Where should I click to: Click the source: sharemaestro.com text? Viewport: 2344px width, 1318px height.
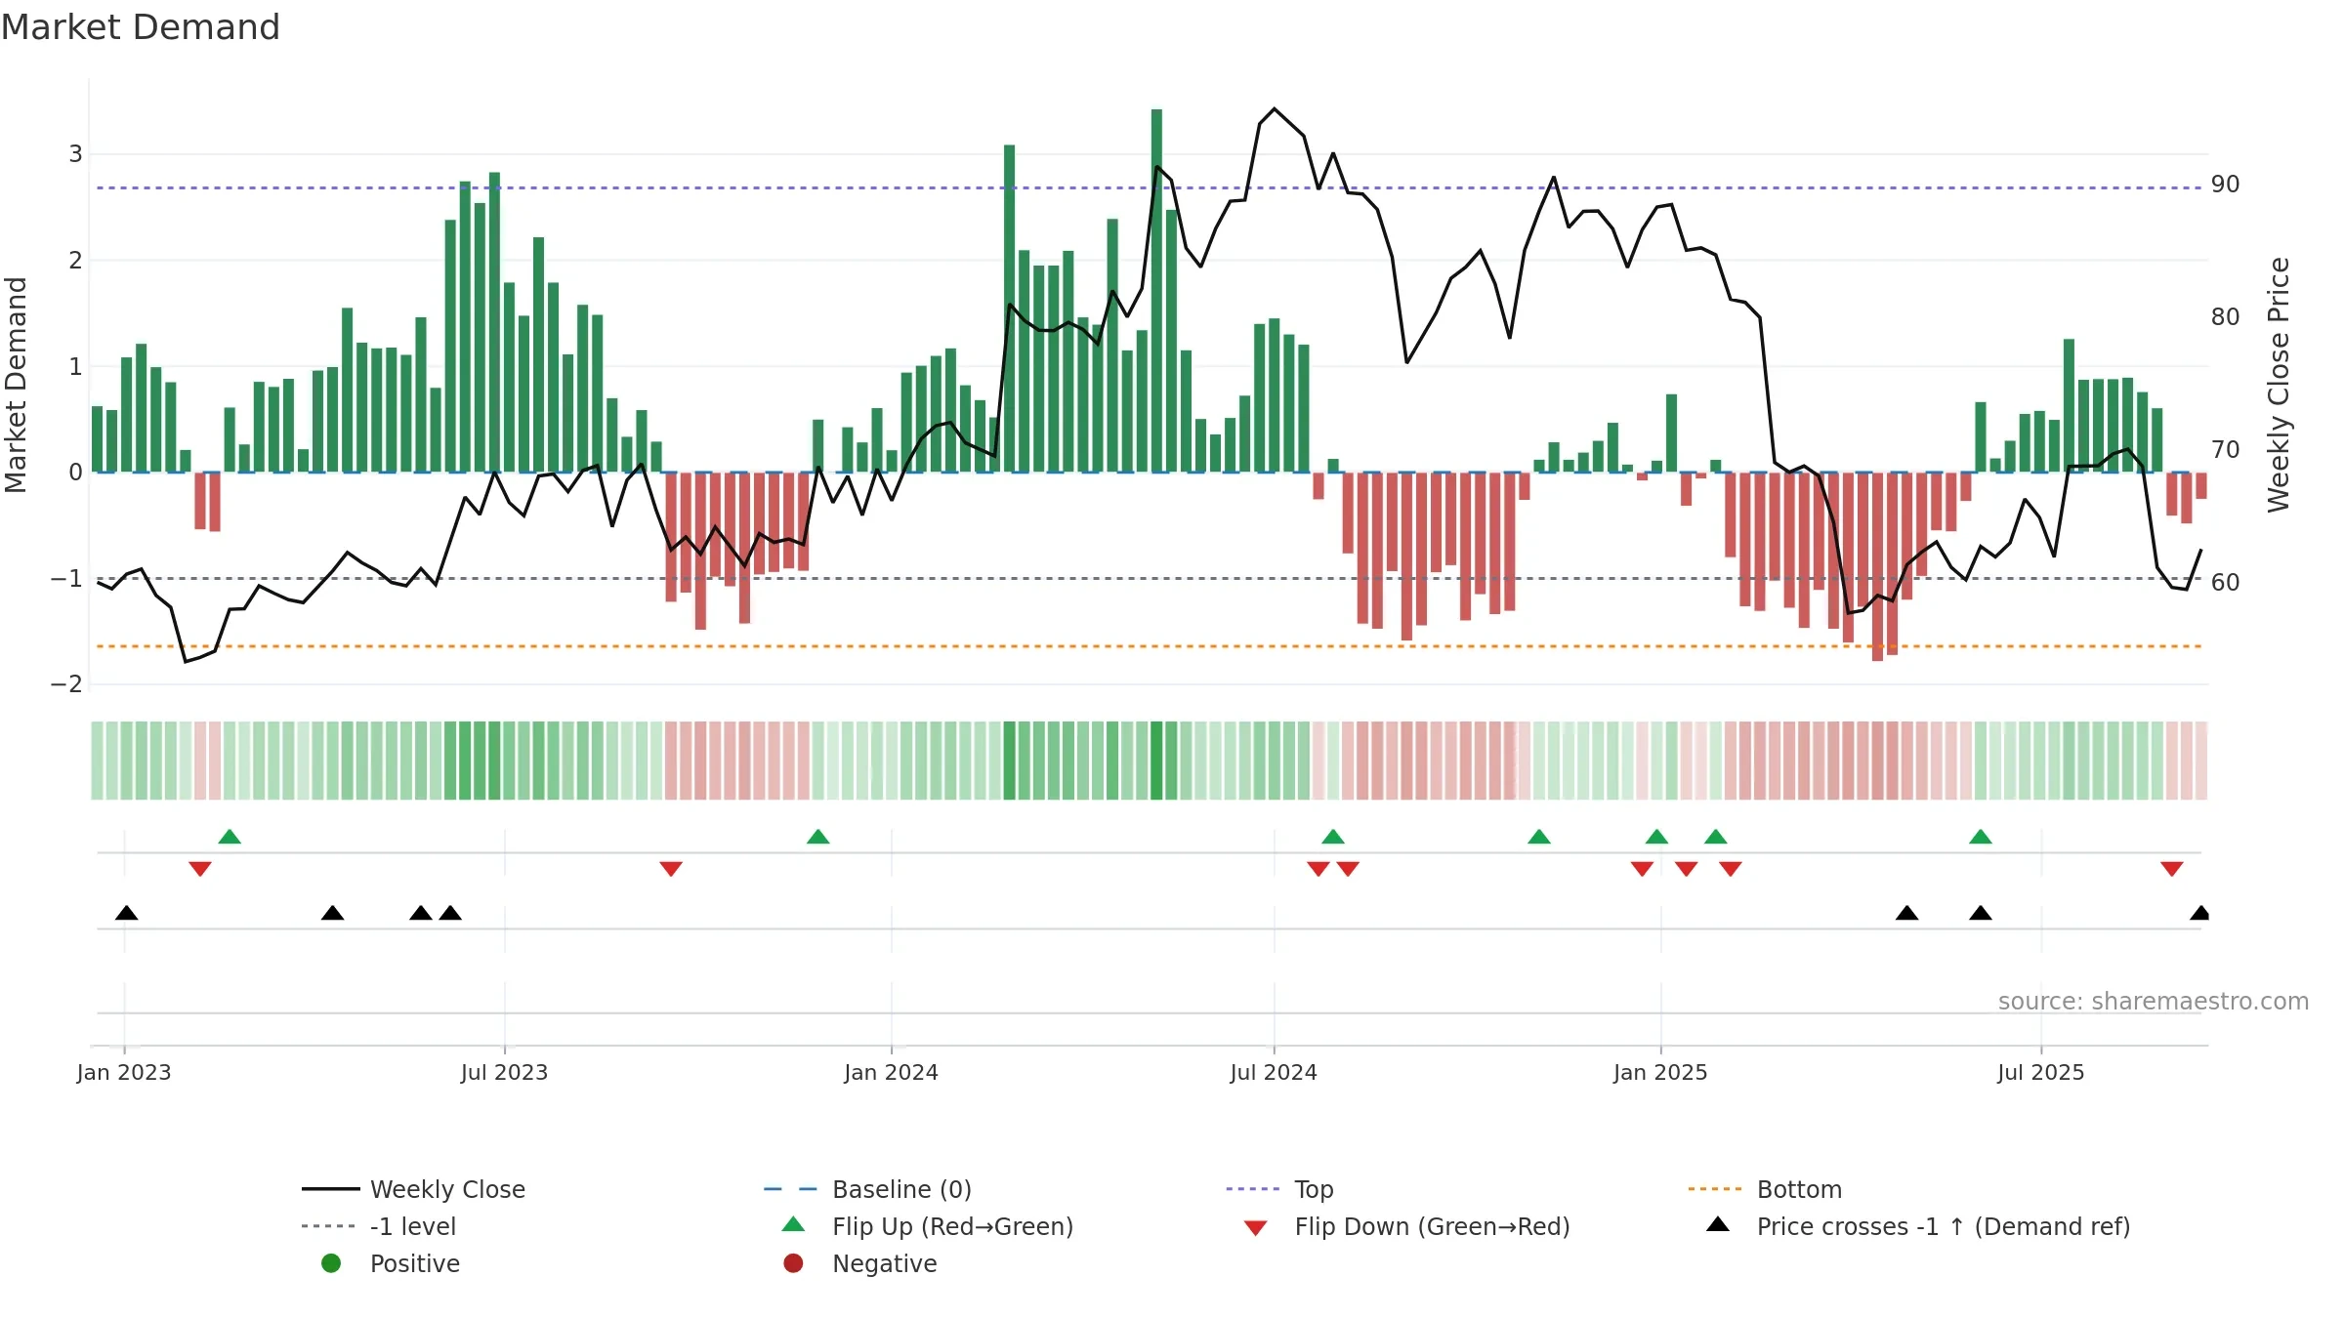click(x=2154, y=1001)
